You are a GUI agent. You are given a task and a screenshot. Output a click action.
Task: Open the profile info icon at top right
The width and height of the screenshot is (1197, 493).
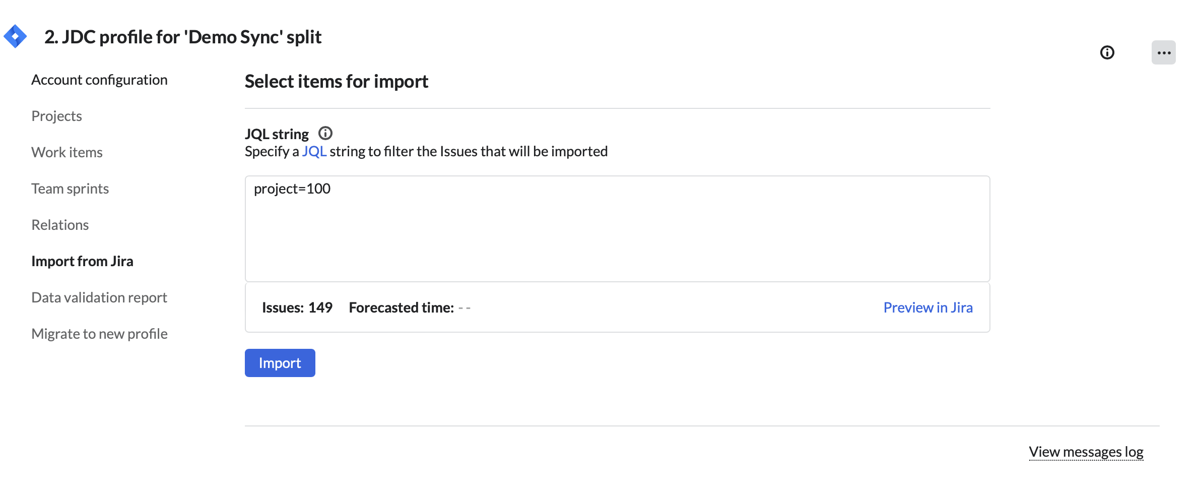(1107, 52)
